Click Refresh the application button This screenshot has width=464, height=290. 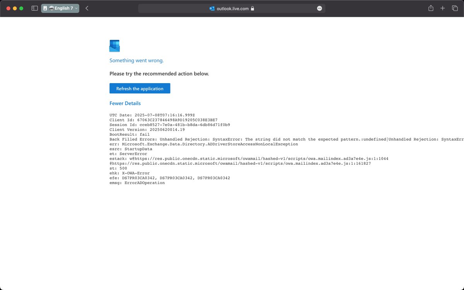pyautogui.click(x=140, y=89)
